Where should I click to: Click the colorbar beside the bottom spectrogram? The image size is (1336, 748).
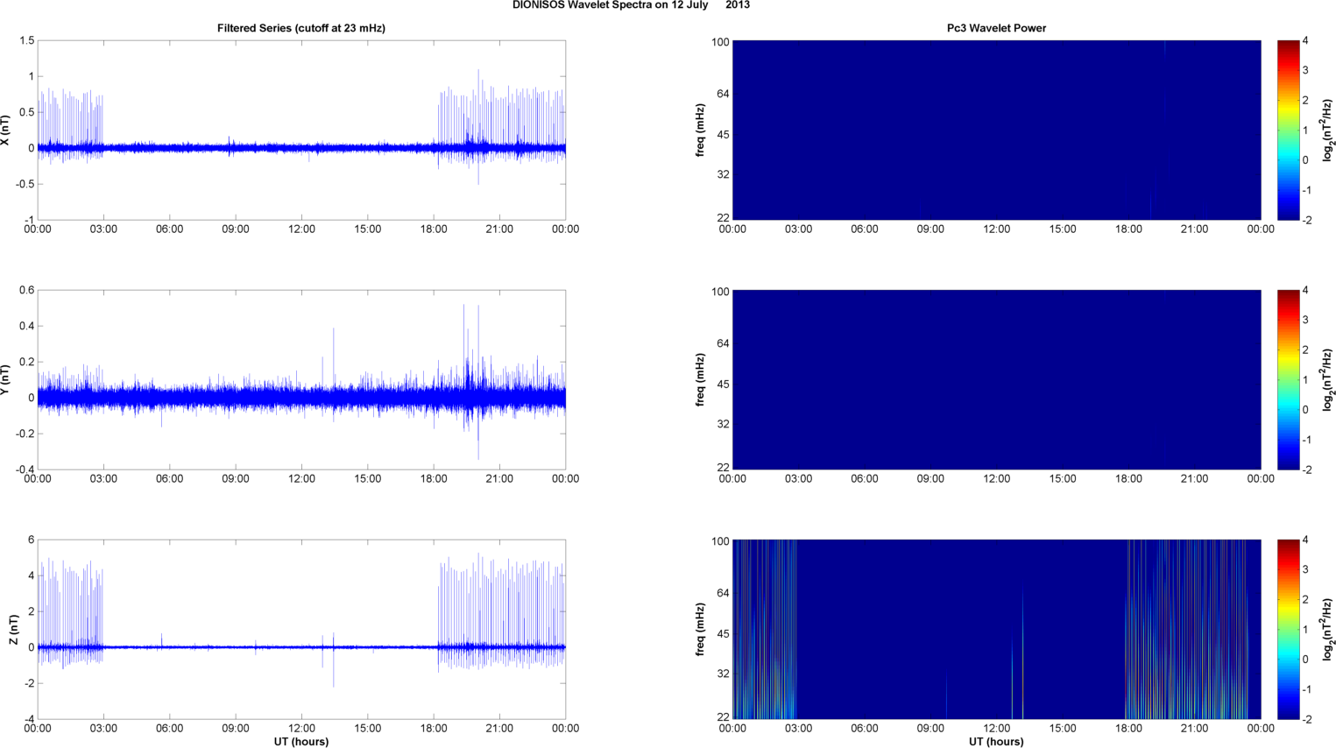point(1288,629)
